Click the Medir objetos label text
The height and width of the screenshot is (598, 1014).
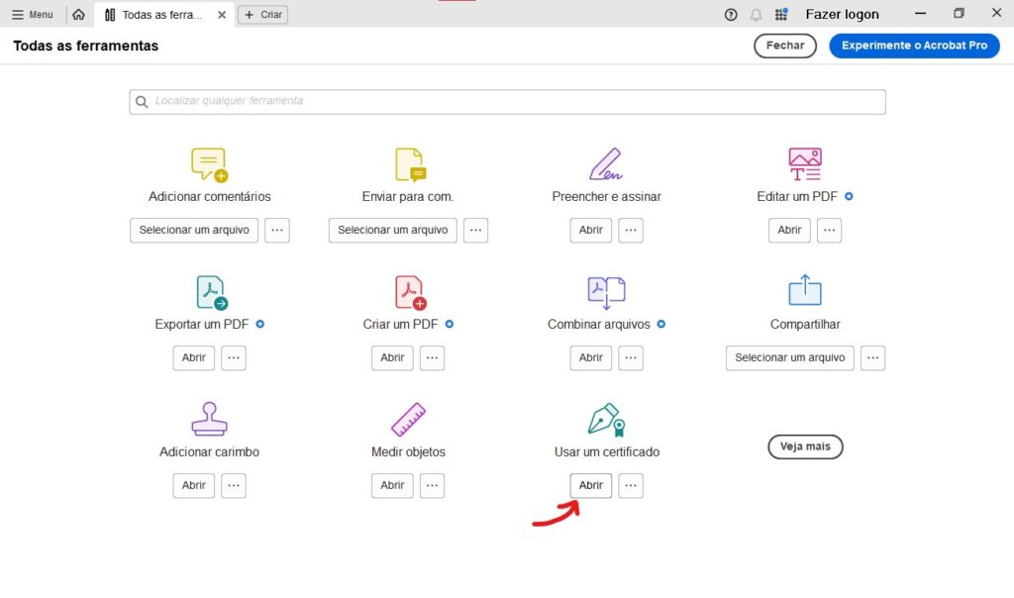408,451
